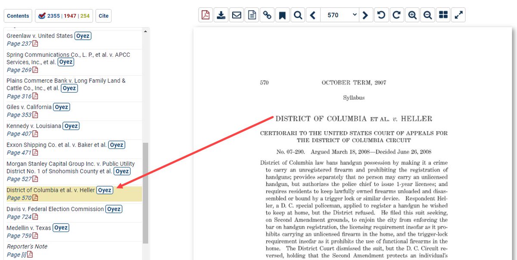Download the current document
Image resolution: width=517 pixels, height=260 pixels.
(221, 14)
